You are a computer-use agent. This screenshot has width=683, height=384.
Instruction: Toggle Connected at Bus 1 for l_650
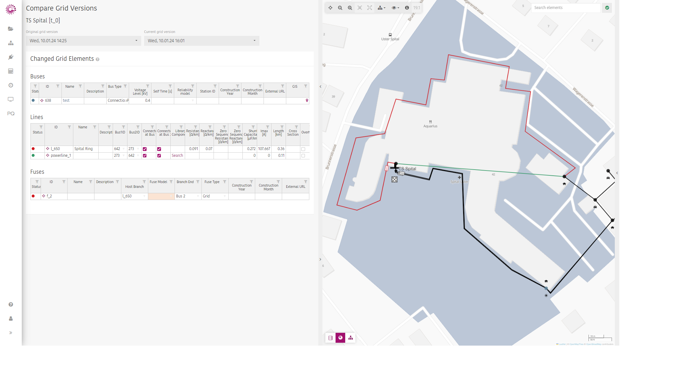click(145, 149)
